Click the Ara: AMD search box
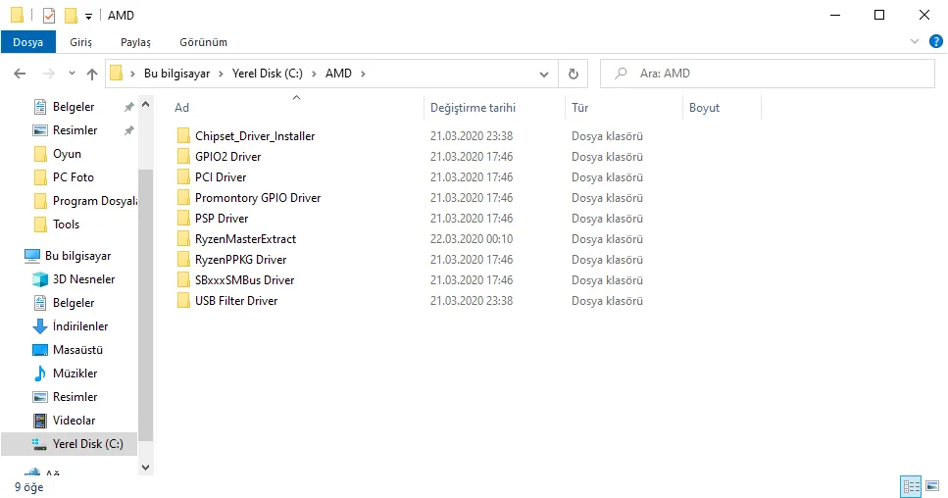Image resolution: width=948 pixels, height=498 pixels. click(x=768, y=74)
